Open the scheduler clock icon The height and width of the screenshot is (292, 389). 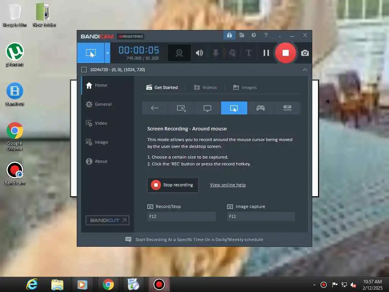253,35
